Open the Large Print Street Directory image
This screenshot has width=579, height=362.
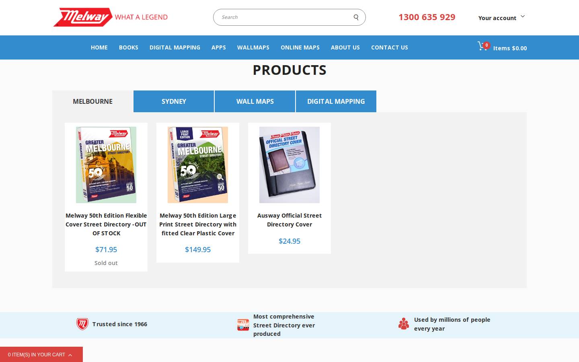198,165
